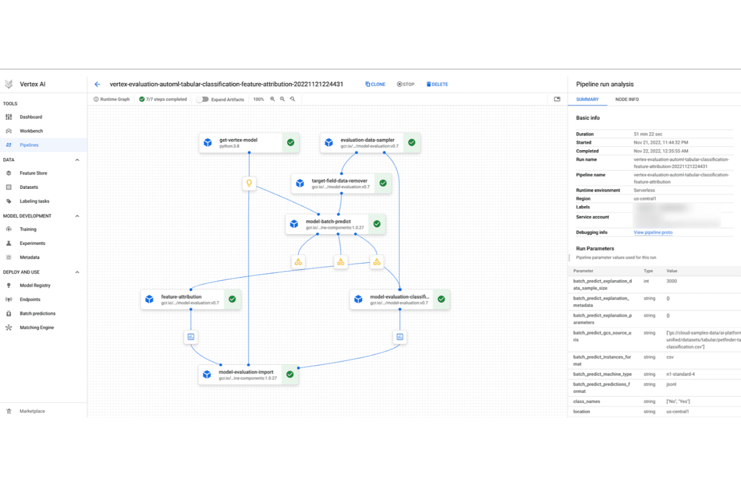The image size is (741, 494).
Task: Open Workbench in the sidebar
Action: [x=31, y=131]
